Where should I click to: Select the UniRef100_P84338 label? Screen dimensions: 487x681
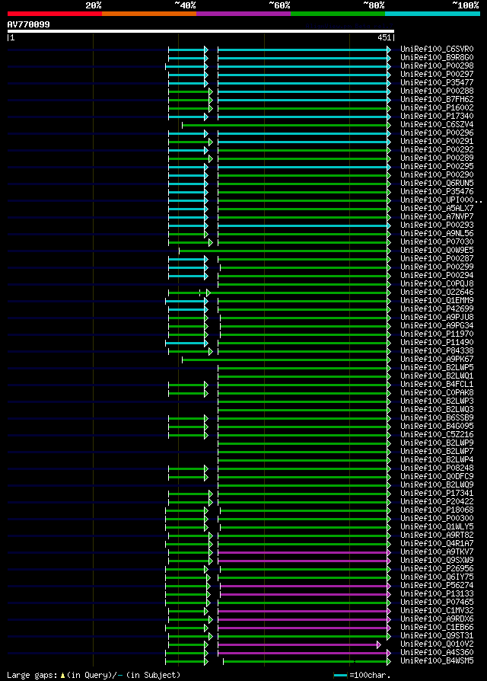437,351
